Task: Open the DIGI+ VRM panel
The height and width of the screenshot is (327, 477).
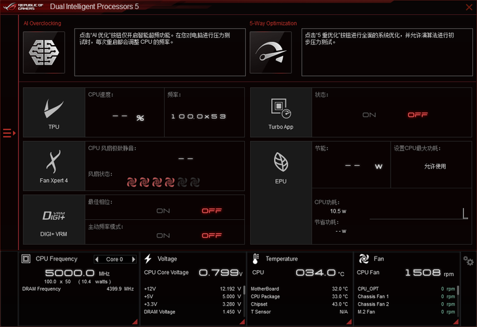Action: coord(54,219)
